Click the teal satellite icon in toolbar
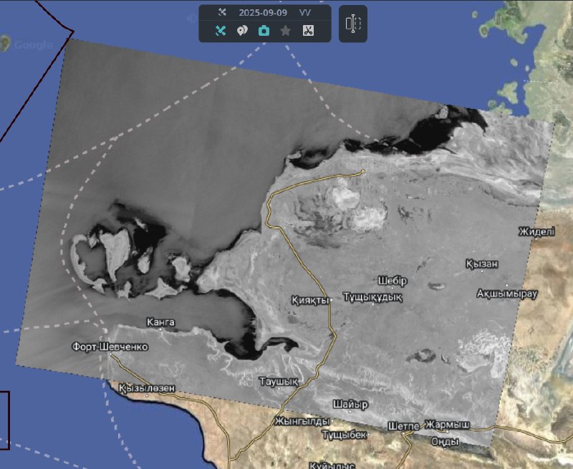The height and width of the screenshot is (469, 573). click(x=221, y=31)
